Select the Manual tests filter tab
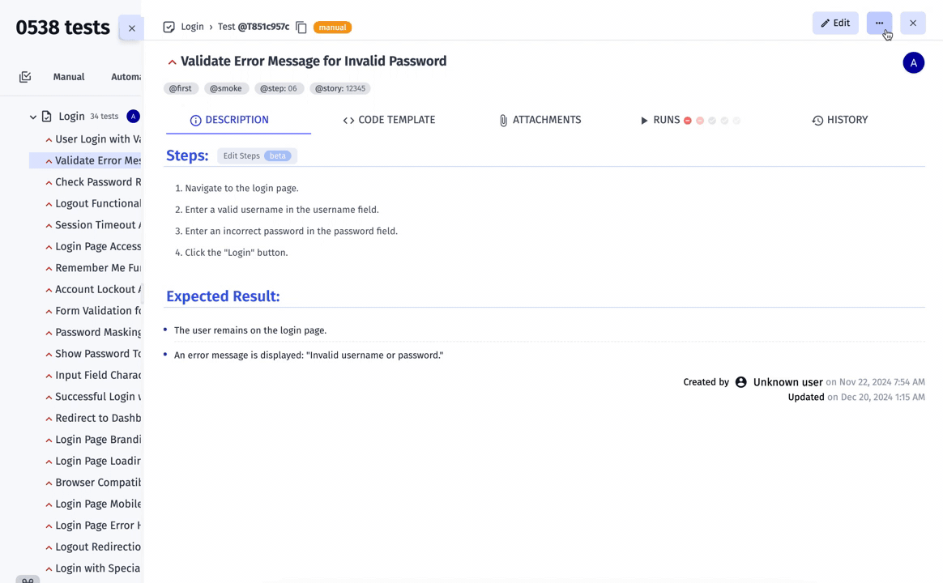The height and width of the screenshot is (583, 943). pos(69,77)
